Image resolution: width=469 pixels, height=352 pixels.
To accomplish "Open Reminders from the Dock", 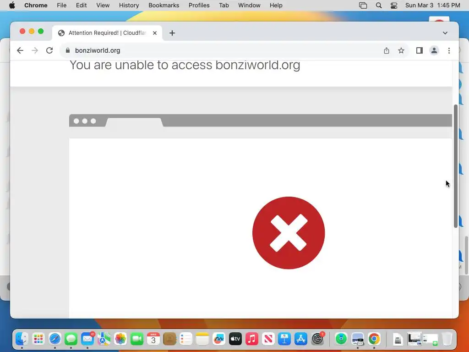I will tap(186, 339).
